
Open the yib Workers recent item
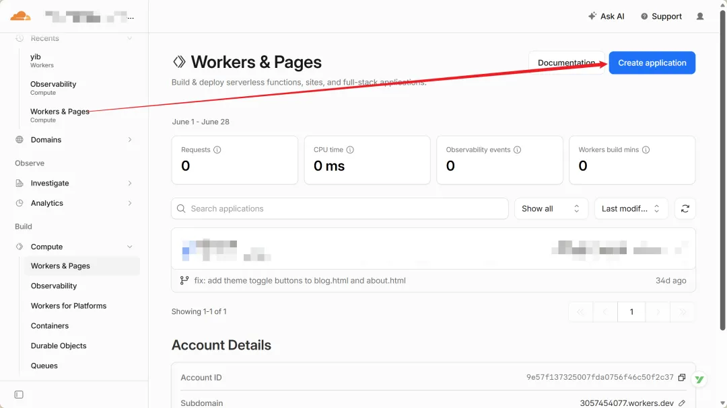pyautogui.click(x=42, y=60)
